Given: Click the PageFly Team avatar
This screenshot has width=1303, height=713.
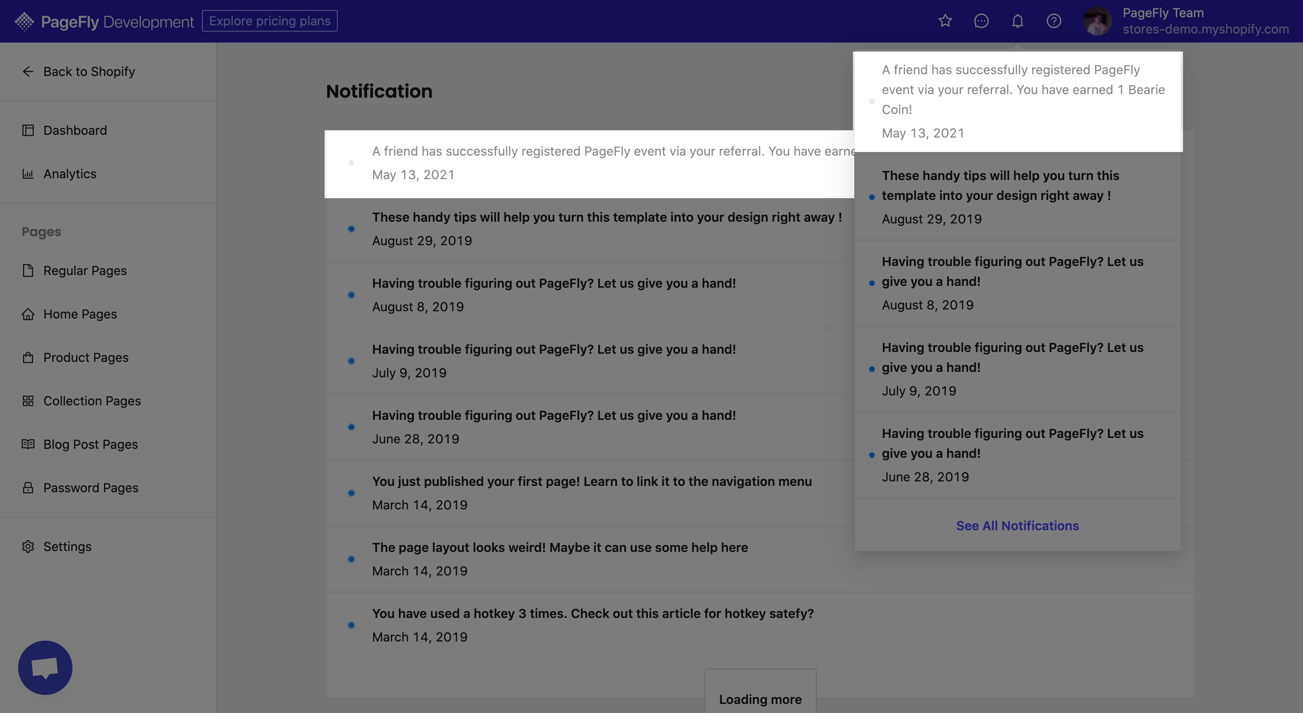Looking at the screenshot, I should [x=1097, y=21].
